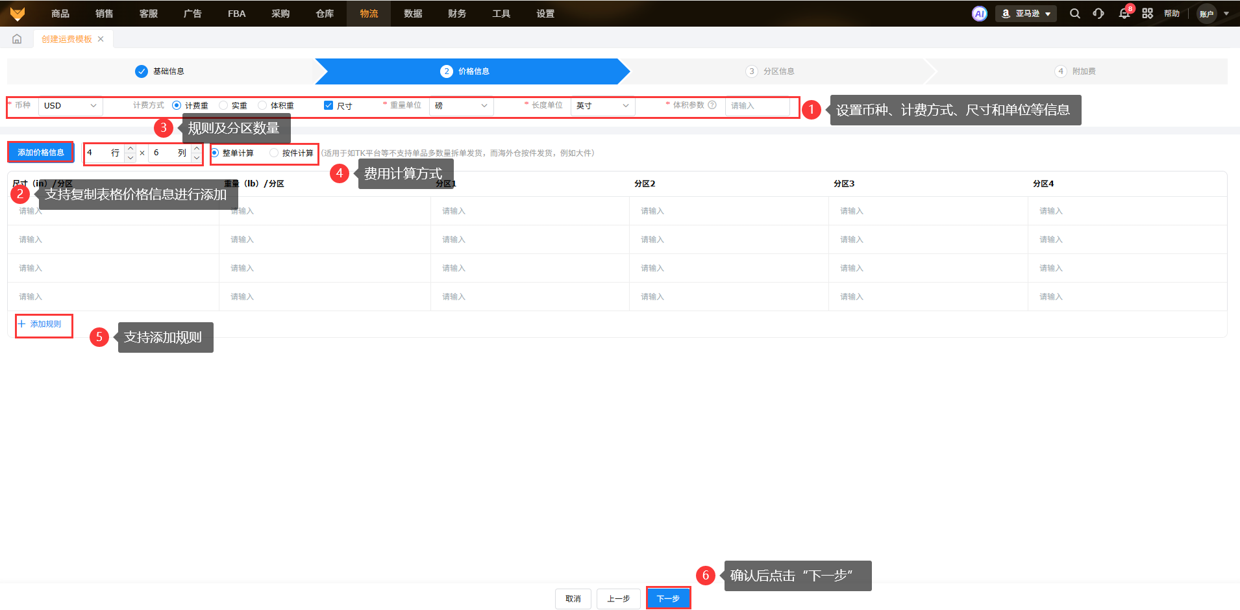Close the 创建运费模板 tab
The image size is (1240, 610).
pyautogui.click(x=101, y=39)
